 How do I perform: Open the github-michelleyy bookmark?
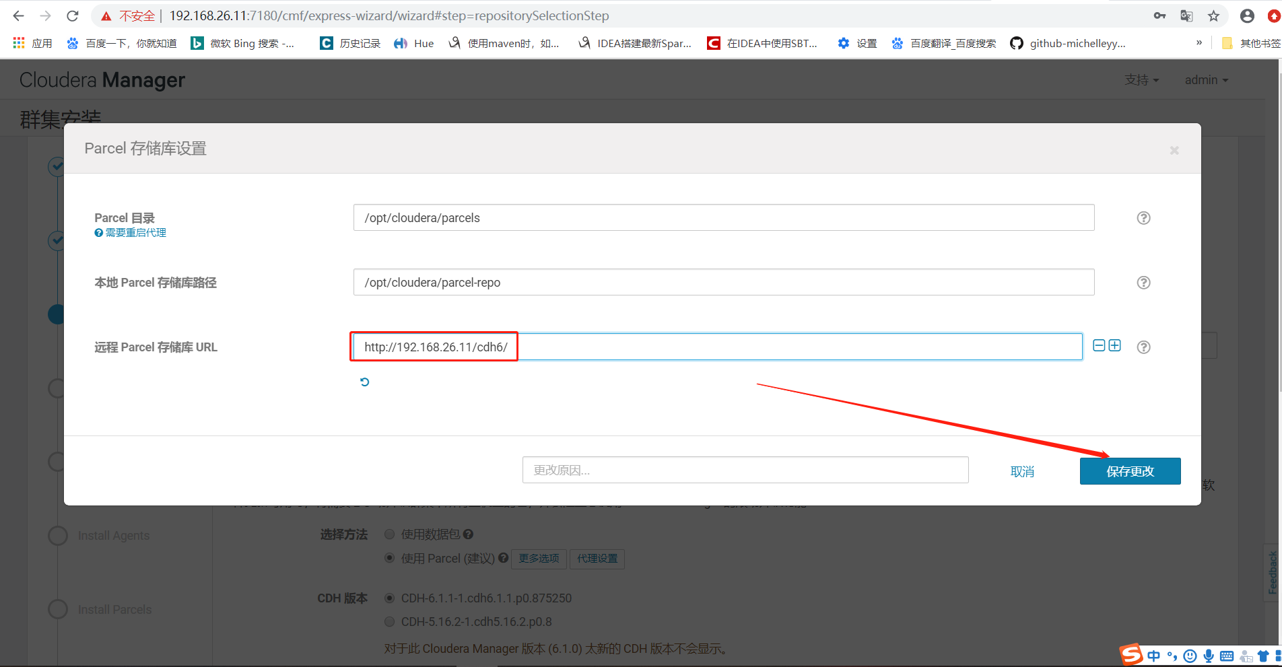pyautogui.click(x=1068, y=43)
